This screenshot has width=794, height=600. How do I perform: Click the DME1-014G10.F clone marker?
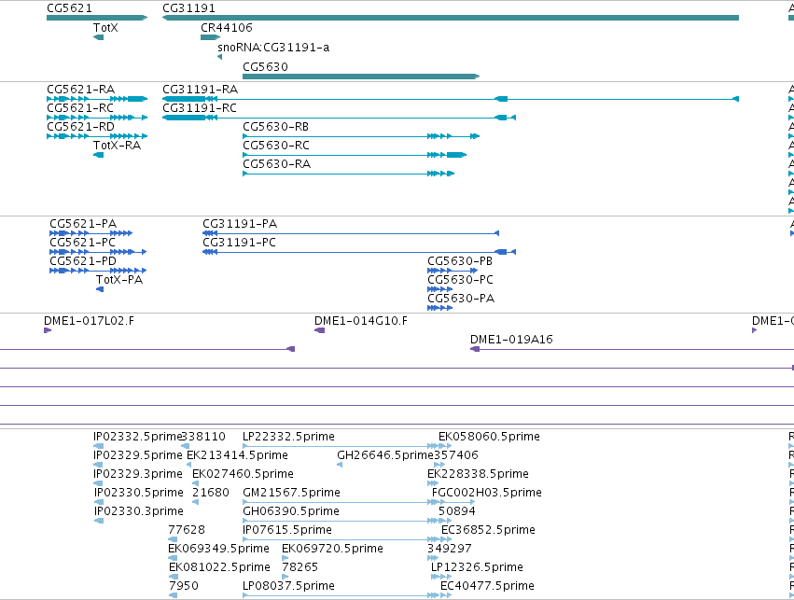point(319,330)
